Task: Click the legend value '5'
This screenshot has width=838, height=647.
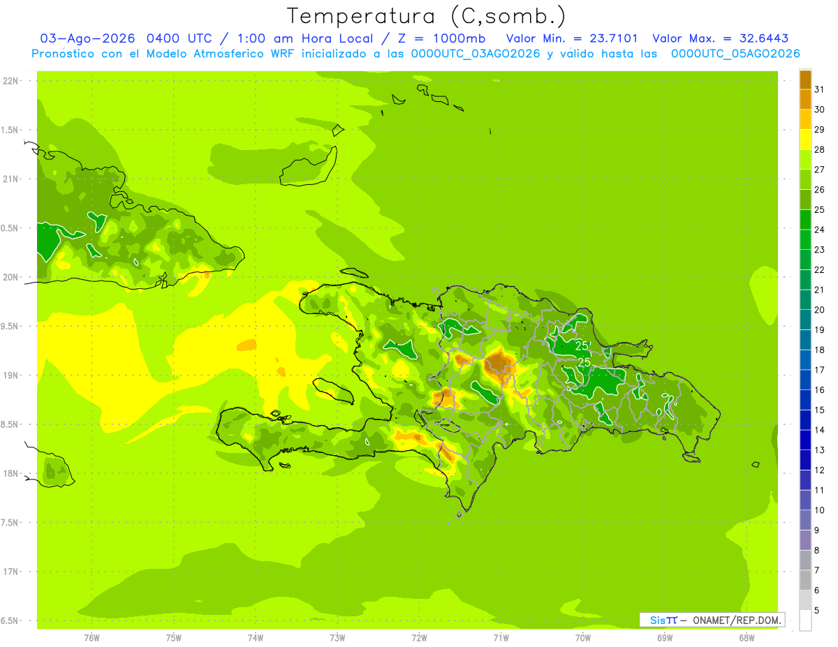Action: tap(818, 611)
